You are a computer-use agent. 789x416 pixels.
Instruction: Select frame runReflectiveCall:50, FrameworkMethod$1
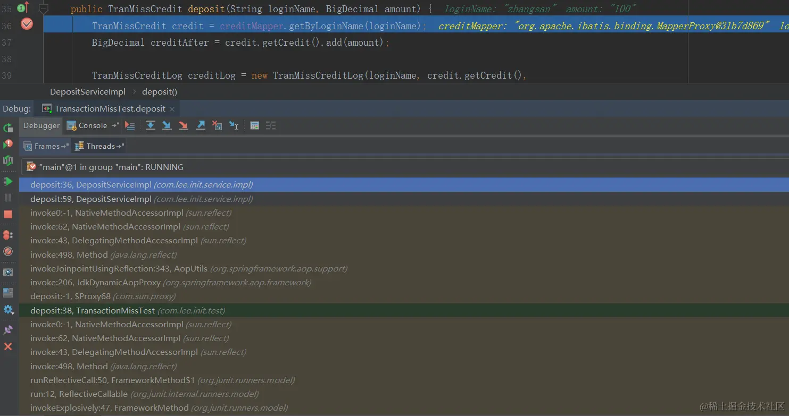pyautogui.click(x=404, y=380)
